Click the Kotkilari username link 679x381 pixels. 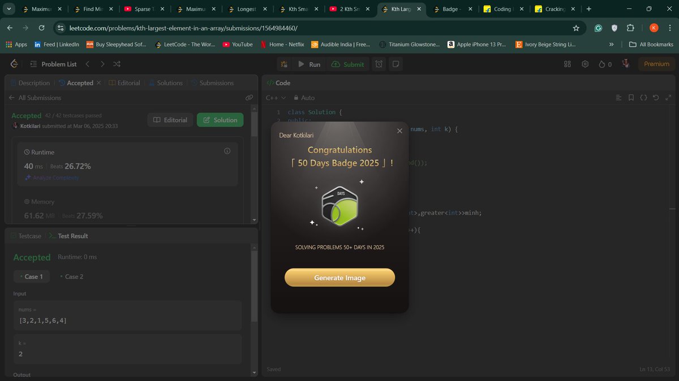pyautogui.click(x=29, y=126)
